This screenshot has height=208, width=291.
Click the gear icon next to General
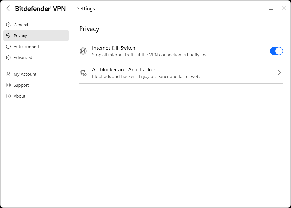pos(8,25)
